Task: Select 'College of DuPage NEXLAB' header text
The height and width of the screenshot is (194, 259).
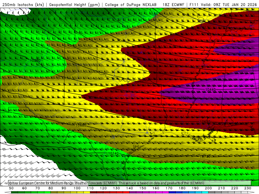Action: [x=130, y=5]
